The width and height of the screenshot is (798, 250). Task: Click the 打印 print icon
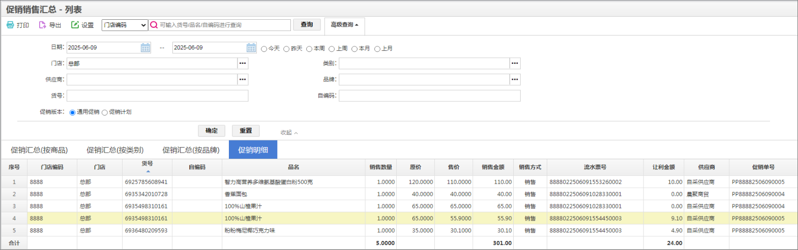pyautogui.click(x=10, y=25)
